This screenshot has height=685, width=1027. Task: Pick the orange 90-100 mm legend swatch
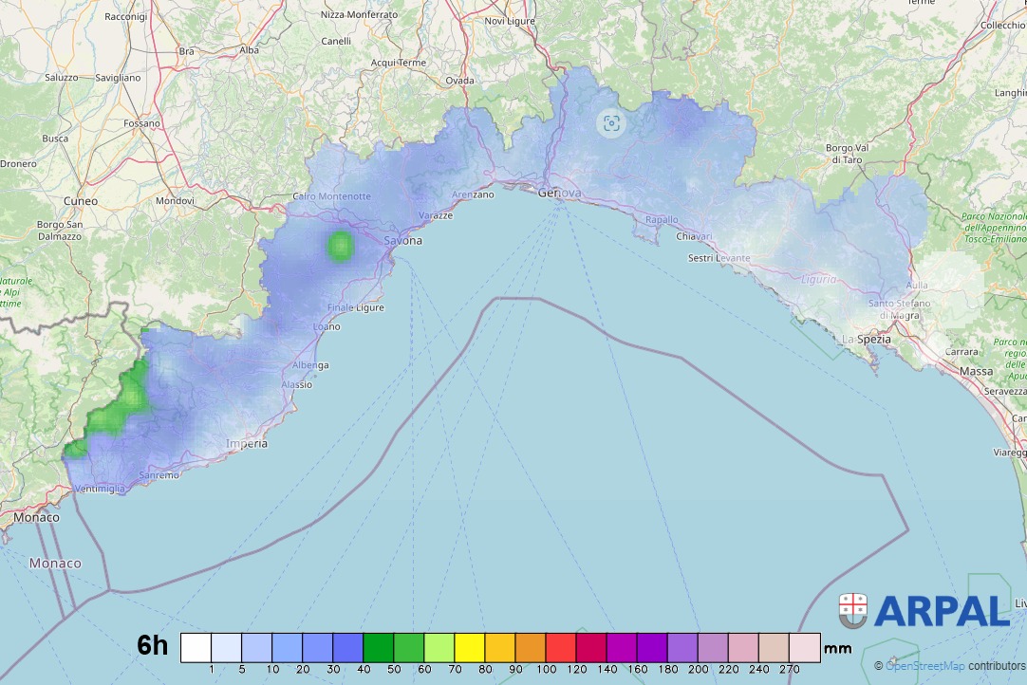tap(531, 647)
